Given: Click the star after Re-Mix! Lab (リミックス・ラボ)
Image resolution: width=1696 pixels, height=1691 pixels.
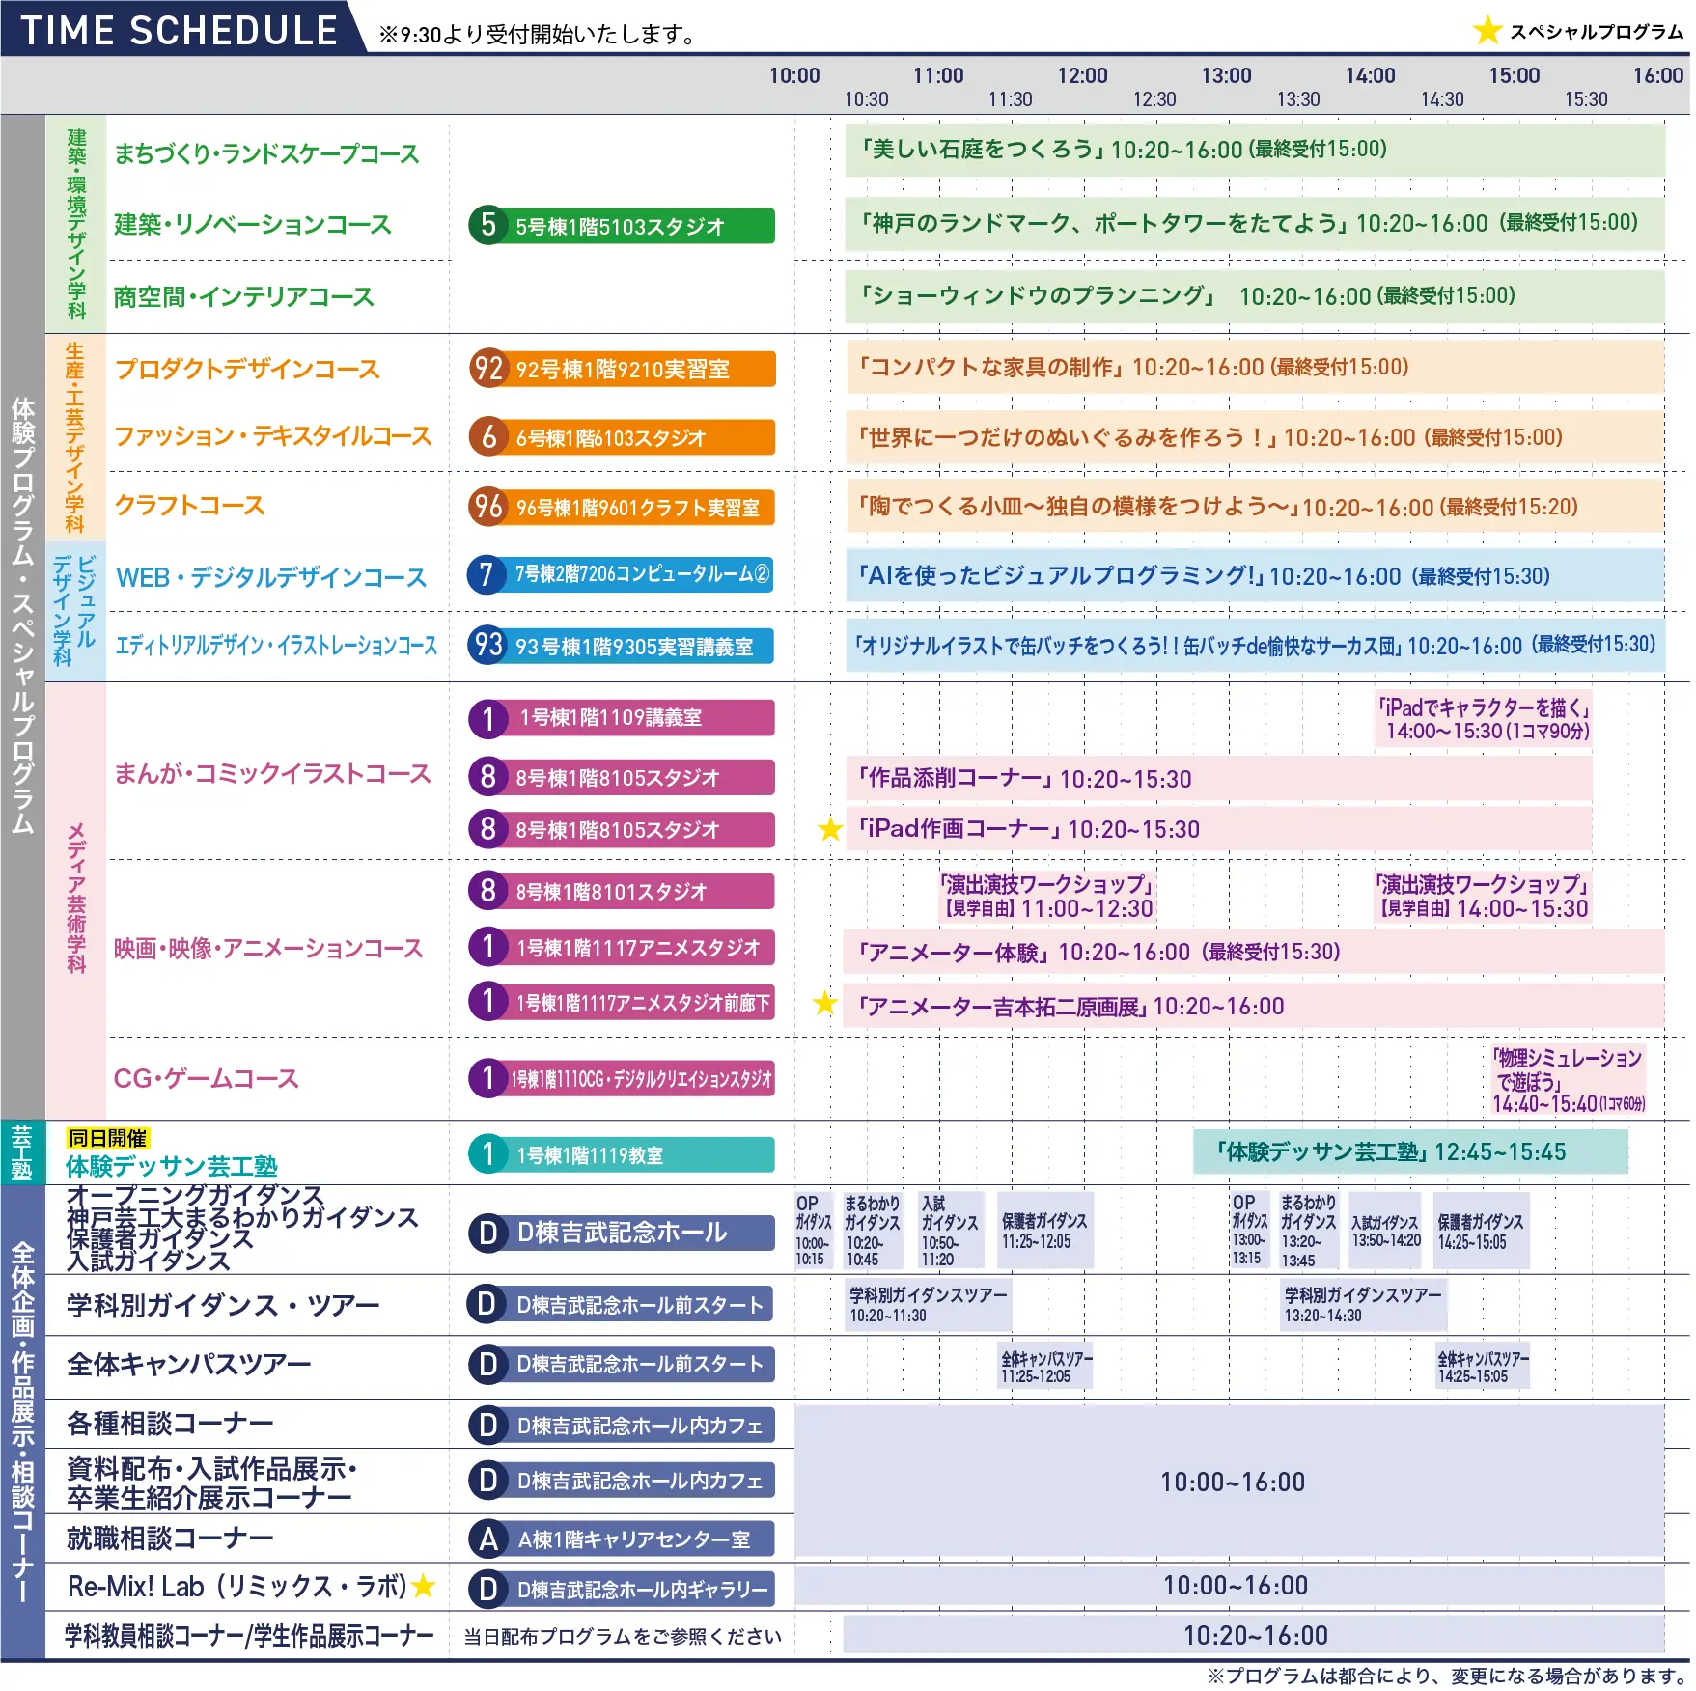Looking at the screenshot, I should (x=424, y=1585).
